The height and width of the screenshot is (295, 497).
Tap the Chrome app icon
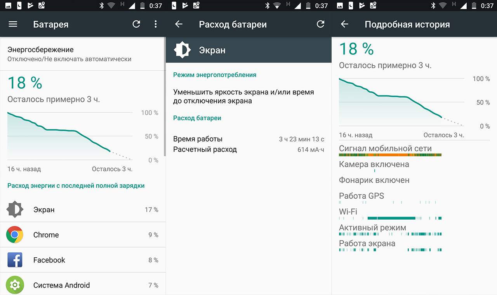[x=15, y=235]
